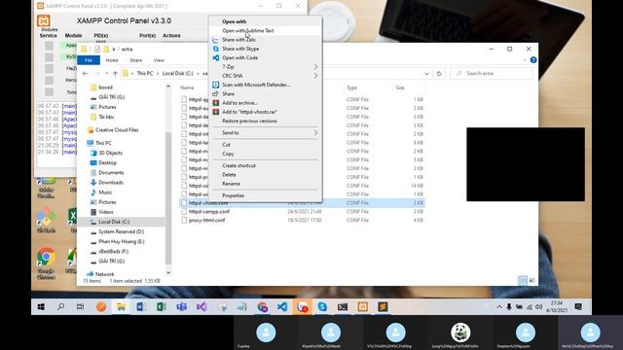Screen dimensions: 623x350
Task: Open Microsoft Teams from the taskbar
Action: 182,307
